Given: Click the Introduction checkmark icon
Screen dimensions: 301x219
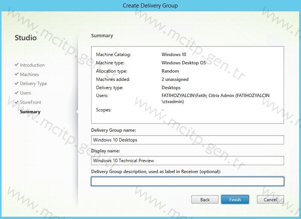Looking at the screenshot, I should pyautogui.click(x=17, y=65).
